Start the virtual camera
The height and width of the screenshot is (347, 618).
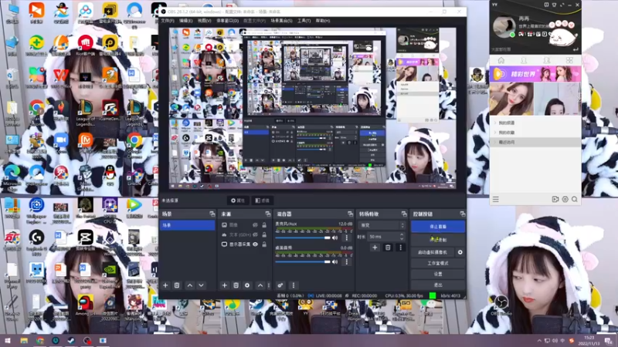click(433, 252)
